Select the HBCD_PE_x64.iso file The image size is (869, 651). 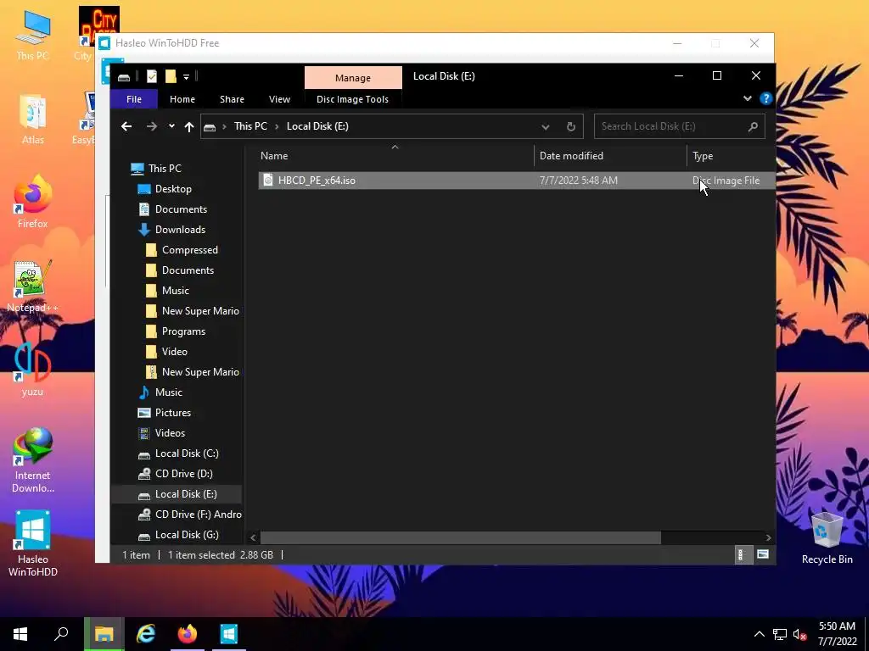tap(517, 181)
